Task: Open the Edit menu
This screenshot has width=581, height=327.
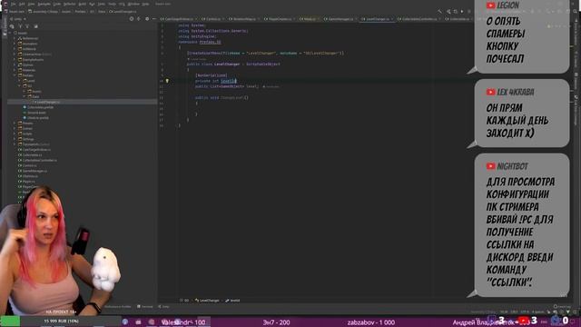Action: coord(22,4)
